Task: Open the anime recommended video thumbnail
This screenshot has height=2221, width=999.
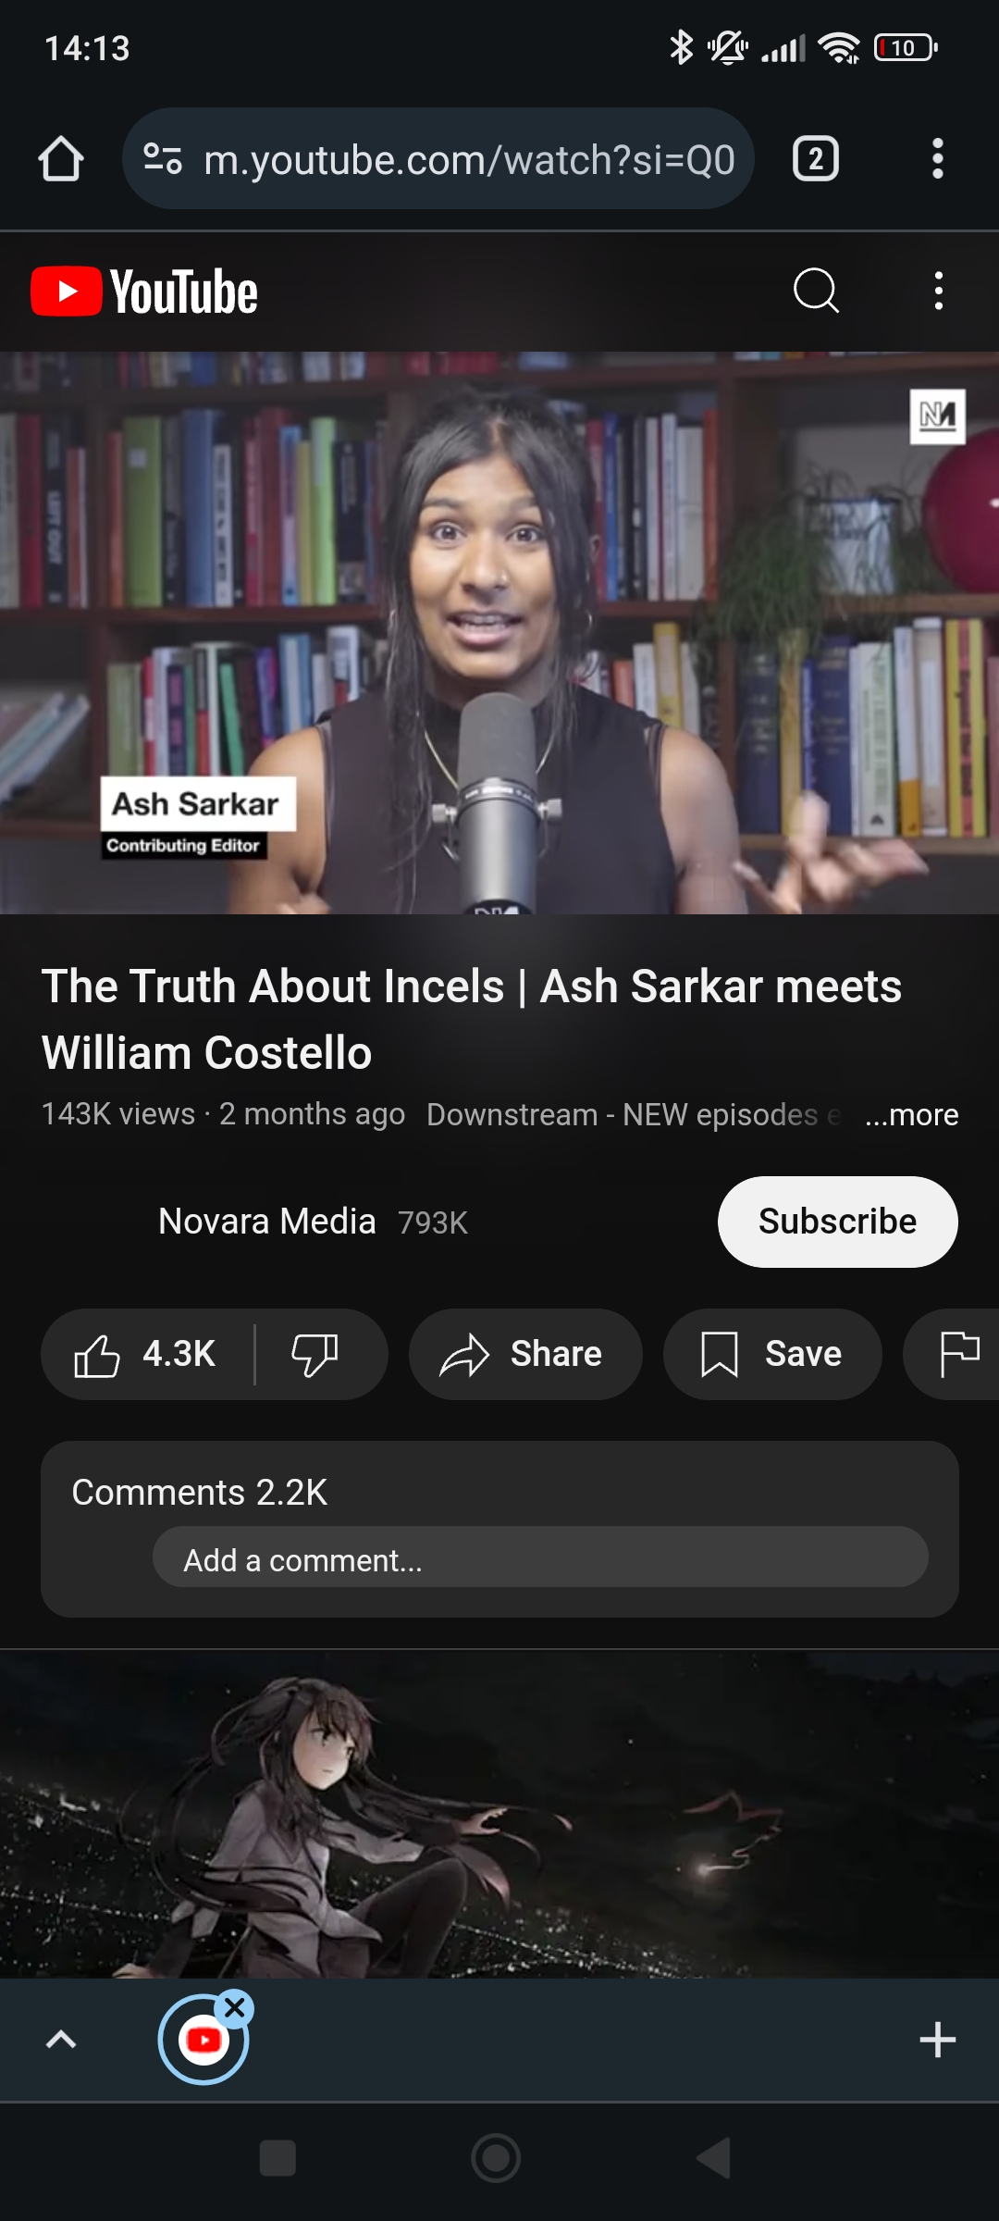Action: (499, 1814)
